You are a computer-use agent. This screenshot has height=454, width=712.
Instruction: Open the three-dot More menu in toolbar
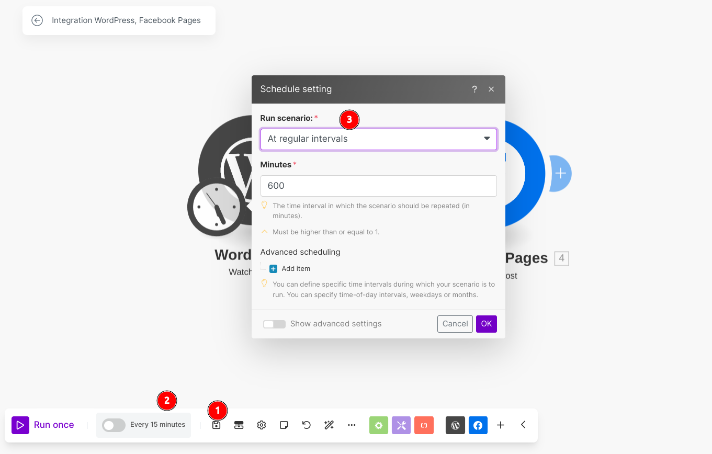(352, 425)
